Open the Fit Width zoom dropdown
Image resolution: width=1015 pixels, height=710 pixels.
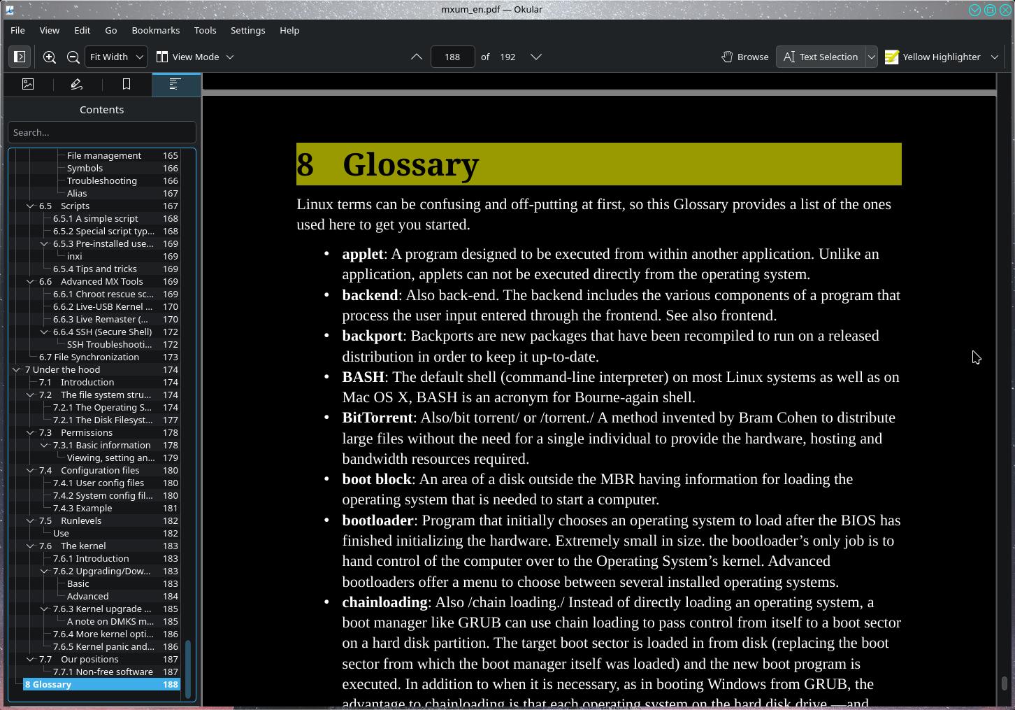(116, 57)
